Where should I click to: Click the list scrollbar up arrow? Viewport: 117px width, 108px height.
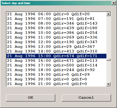[x=108, y=14]
